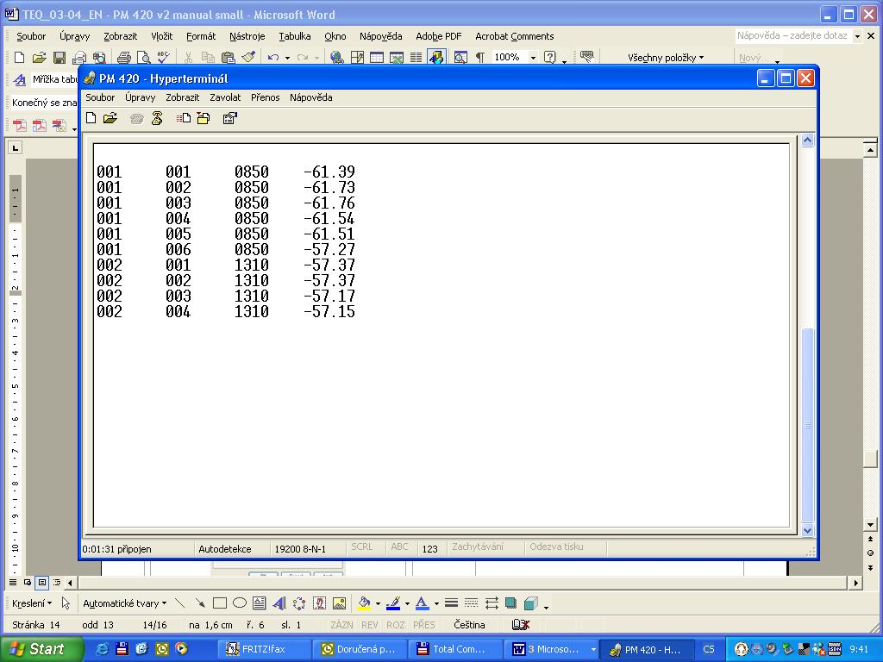Toggle the ROZ extend selection indicator
This screenshot has width=883, height=662.
coord(395,625)
